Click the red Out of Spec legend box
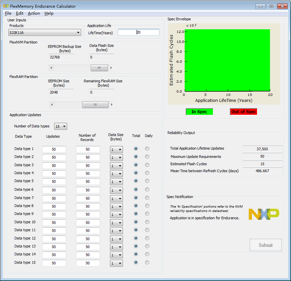 click(x=243, y=111)
